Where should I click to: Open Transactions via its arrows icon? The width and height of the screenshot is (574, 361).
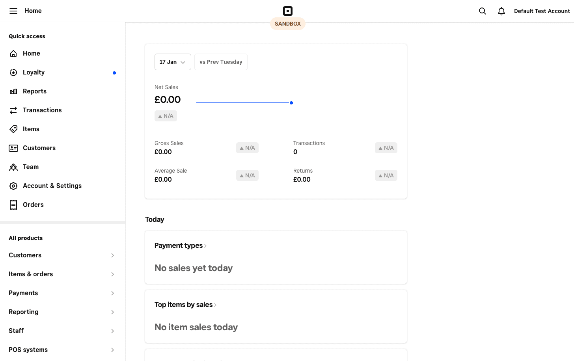(13, 110)
